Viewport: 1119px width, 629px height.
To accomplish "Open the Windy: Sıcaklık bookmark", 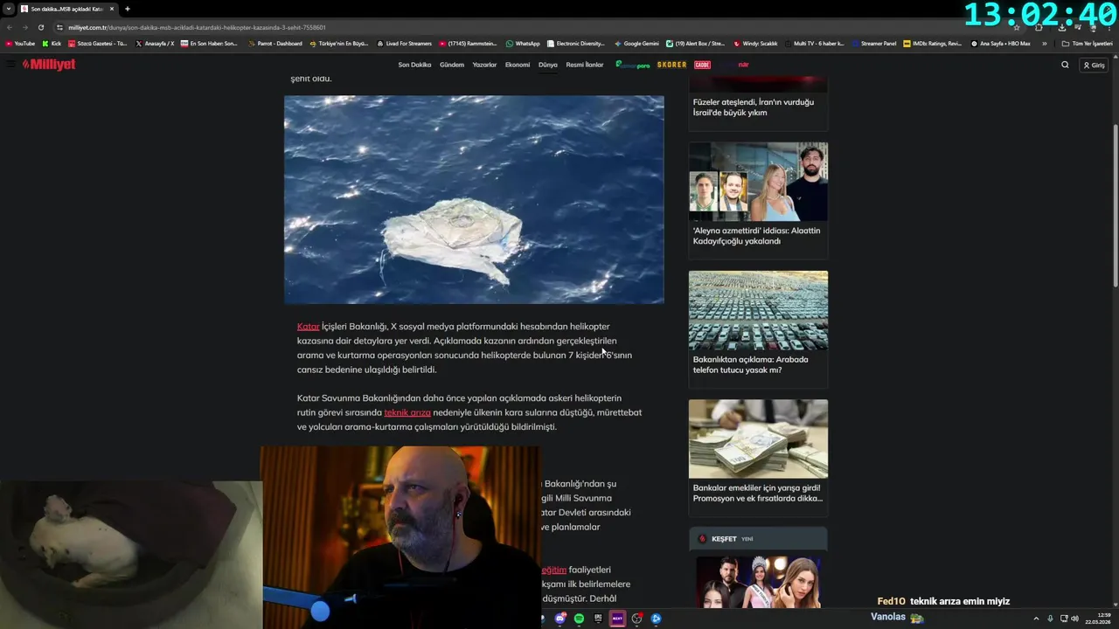I will click(755, 43).
